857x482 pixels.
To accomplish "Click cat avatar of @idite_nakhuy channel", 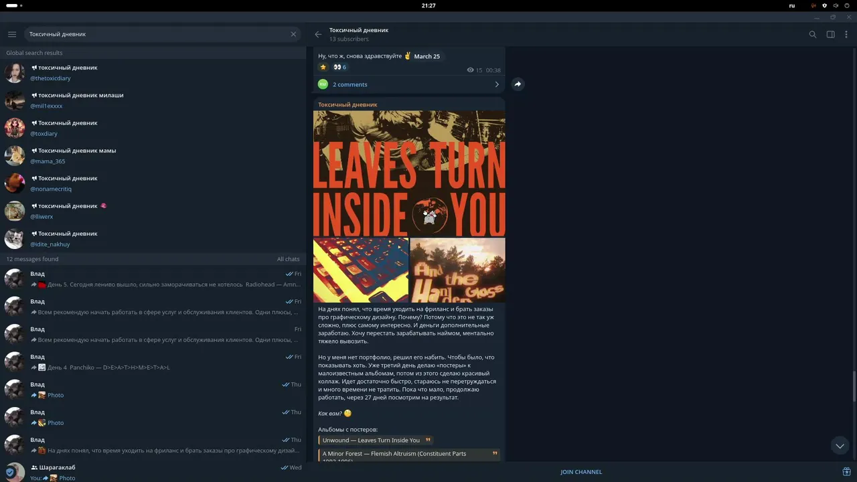I will [x=15, y=239].
